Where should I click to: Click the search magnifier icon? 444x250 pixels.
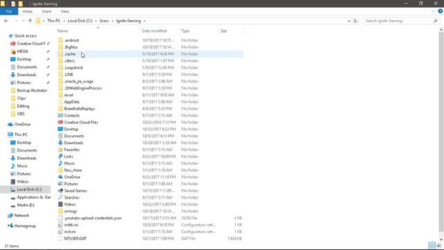pyautogui.click(x=435, y=21)
